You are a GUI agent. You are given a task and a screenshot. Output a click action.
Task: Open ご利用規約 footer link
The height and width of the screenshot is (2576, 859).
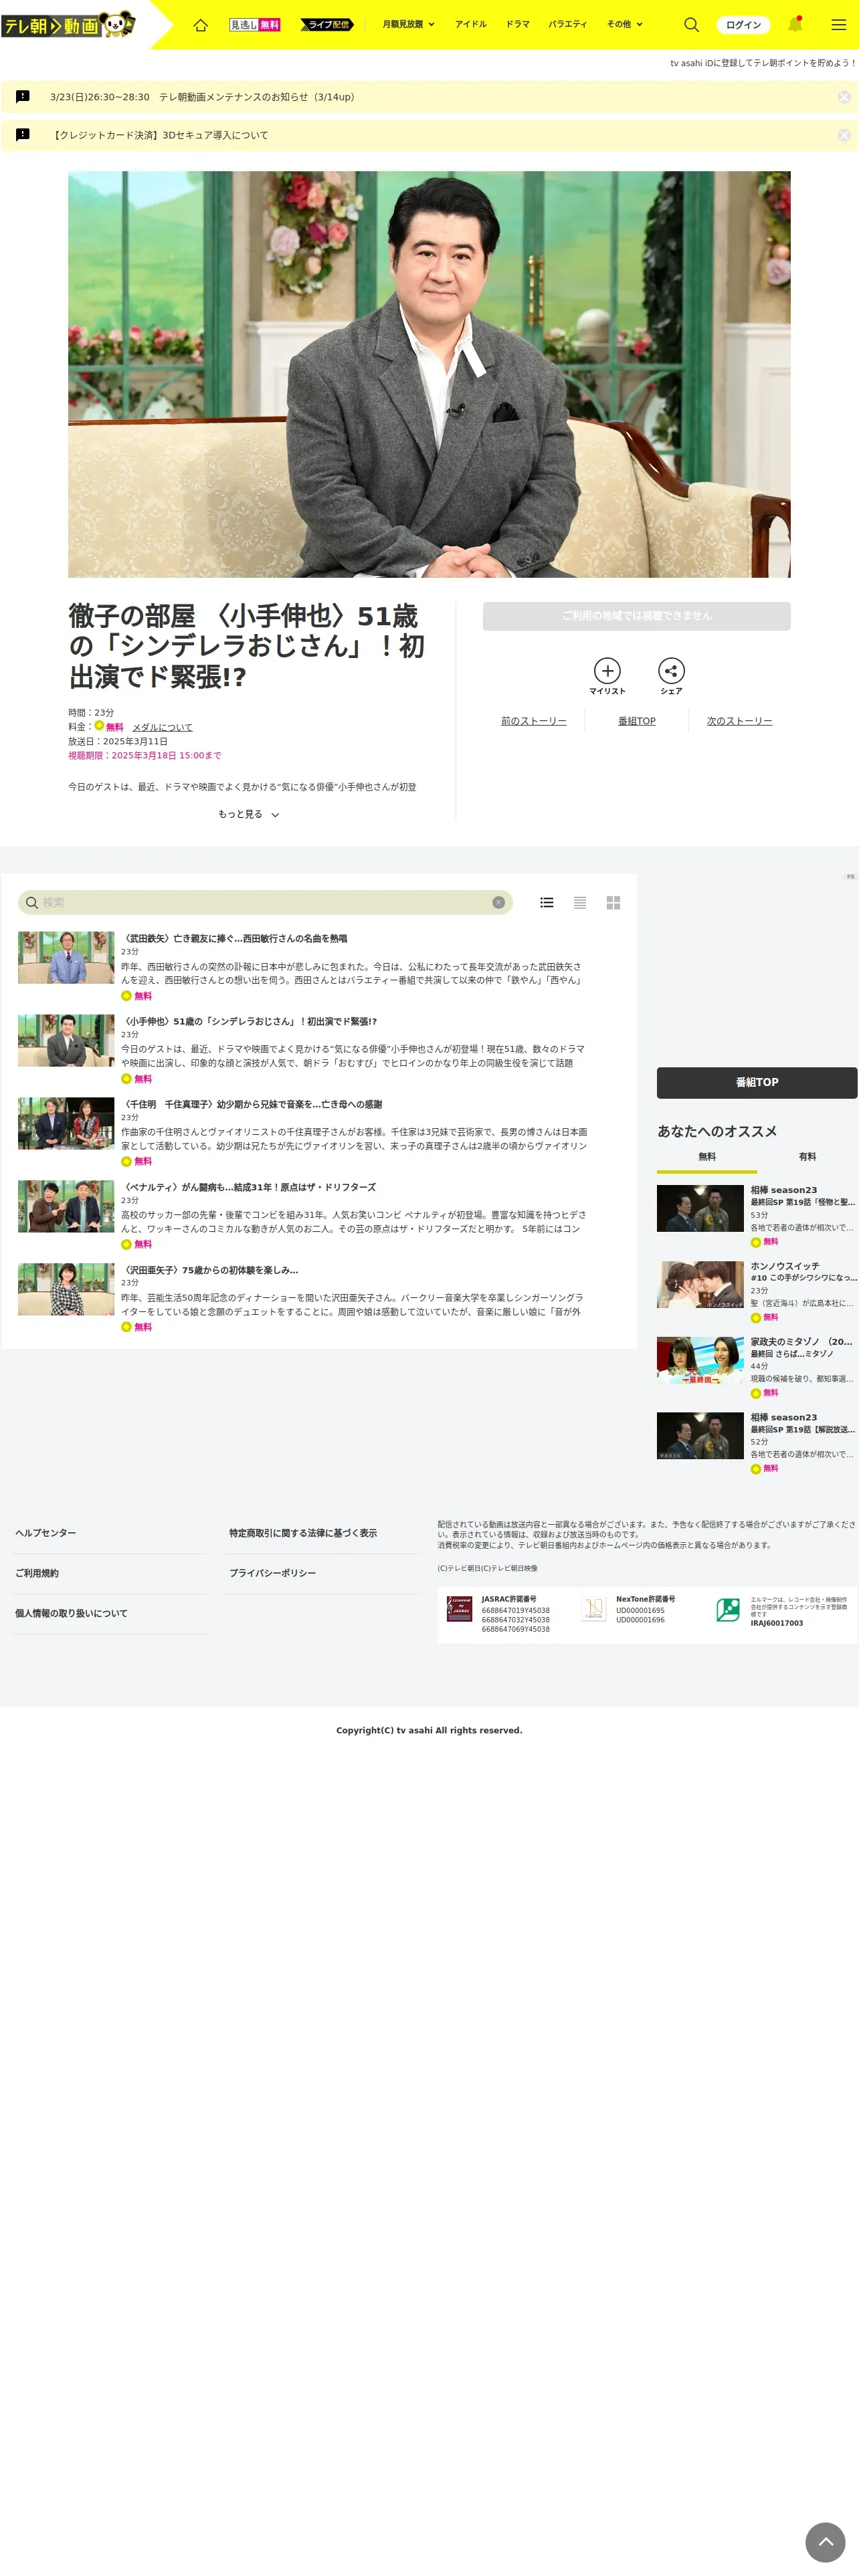tap(37, 1573)
